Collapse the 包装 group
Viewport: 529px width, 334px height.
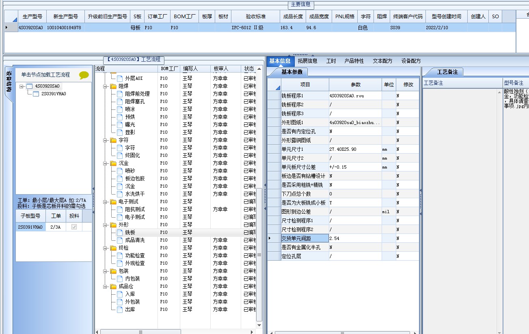(x=105, y=271)
